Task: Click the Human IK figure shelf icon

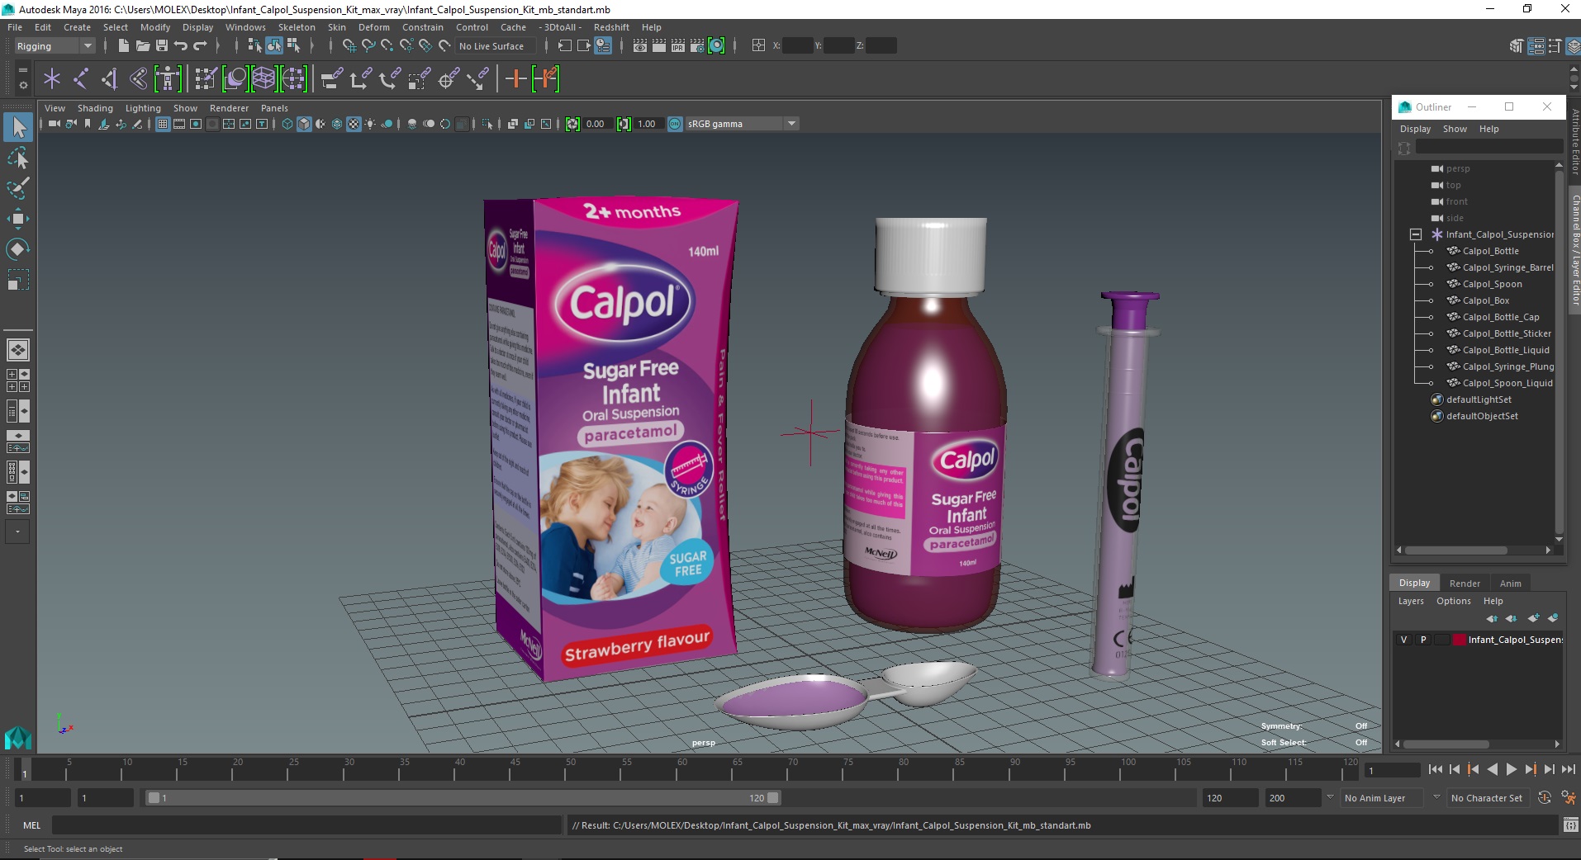Action: click(x=168, y=79)
